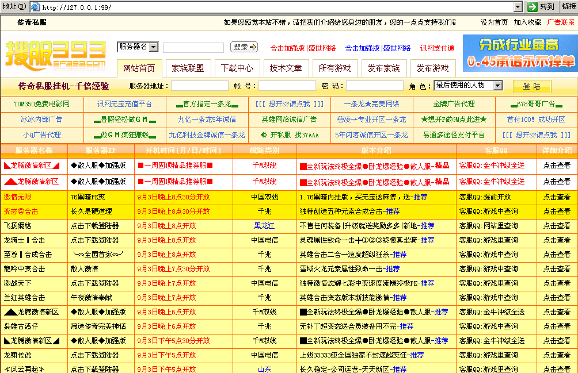
Task: Open the address bar URL history dropdown
Action: tap(517, 7)
